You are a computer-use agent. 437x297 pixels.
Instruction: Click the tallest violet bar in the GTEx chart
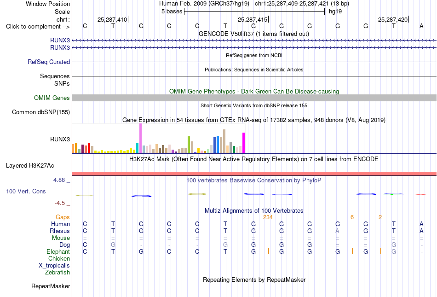tap(140, 138)
